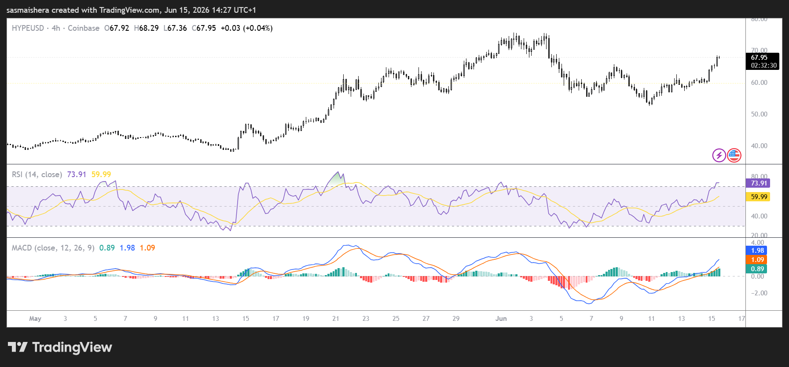
Task: Click the purple 73.91 value in RSI legend
Action: pyautogui.click(x=77, y=174)
